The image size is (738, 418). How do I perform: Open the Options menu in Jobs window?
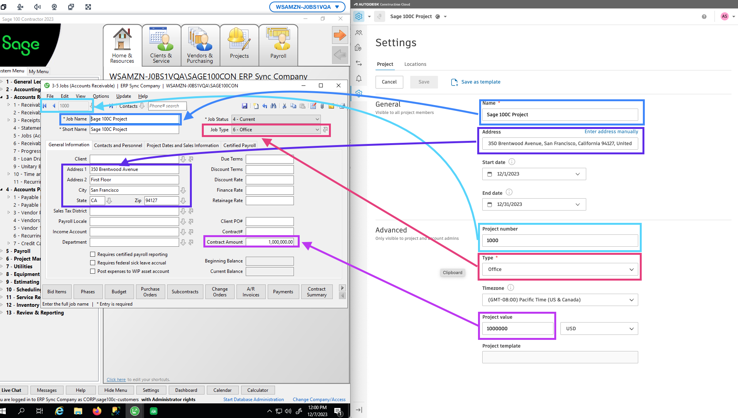coord(101,96)
